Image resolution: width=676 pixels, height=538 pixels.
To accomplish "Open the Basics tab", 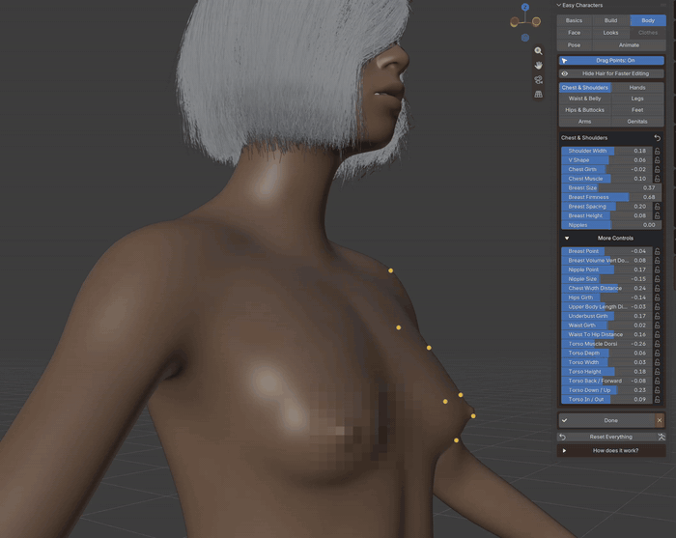I will click(x=574, y=20).
